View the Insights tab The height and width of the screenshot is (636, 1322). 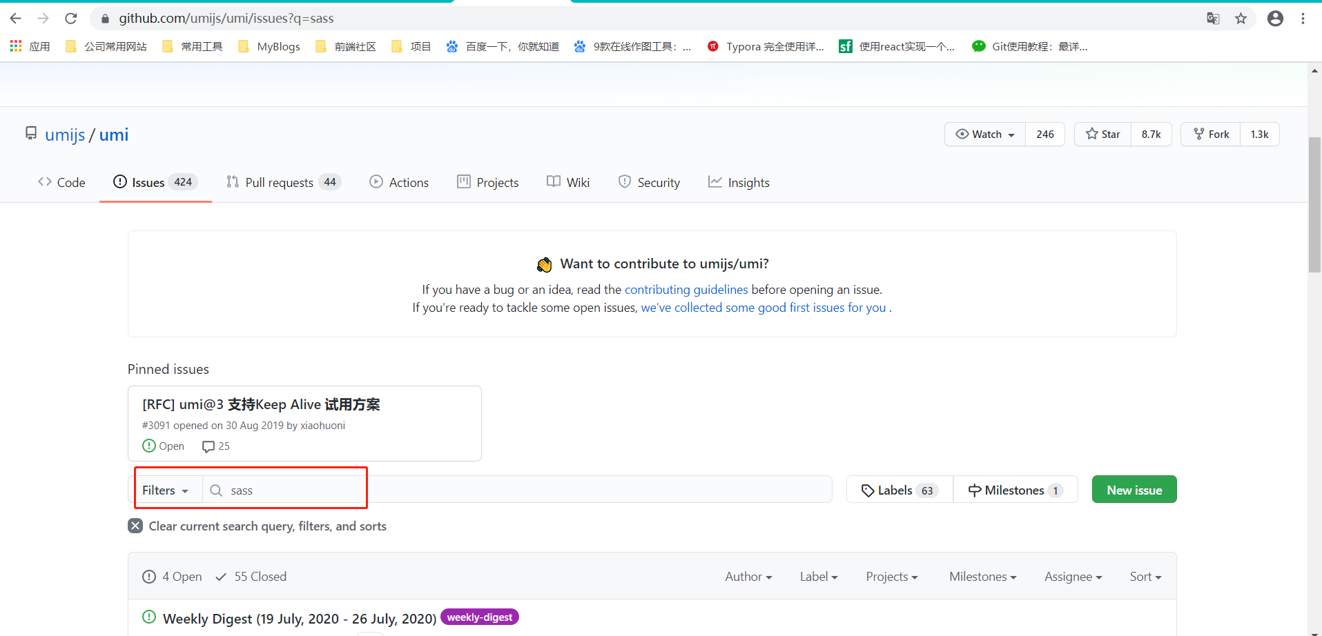[739, 182]
